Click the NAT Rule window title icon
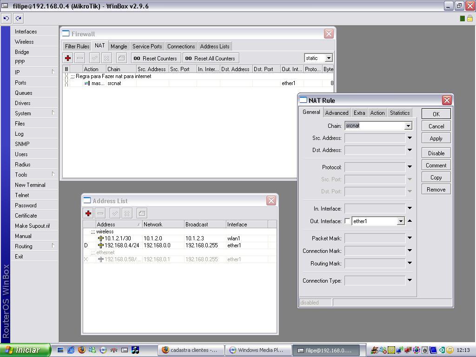 303,100
